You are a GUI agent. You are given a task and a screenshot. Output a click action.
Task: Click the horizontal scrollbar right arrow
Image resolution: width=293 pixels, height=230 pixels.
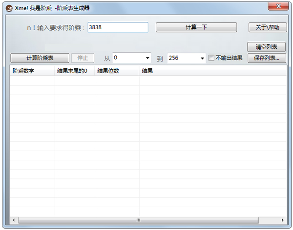(x=283, y=220)
